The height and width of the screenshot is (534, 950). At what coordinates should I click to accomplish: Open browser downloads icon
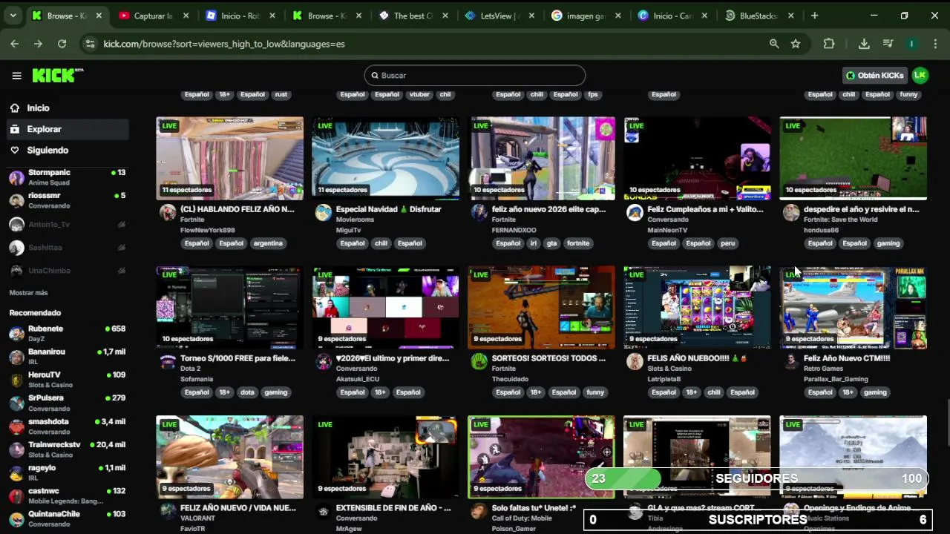864,44
